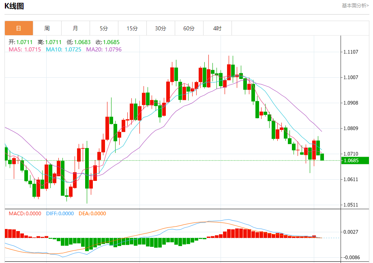Screen dimensions: 373x263
Task: Click the MA10: 1.0725 label
Action: pyautogui.click(x=64, y=49)
